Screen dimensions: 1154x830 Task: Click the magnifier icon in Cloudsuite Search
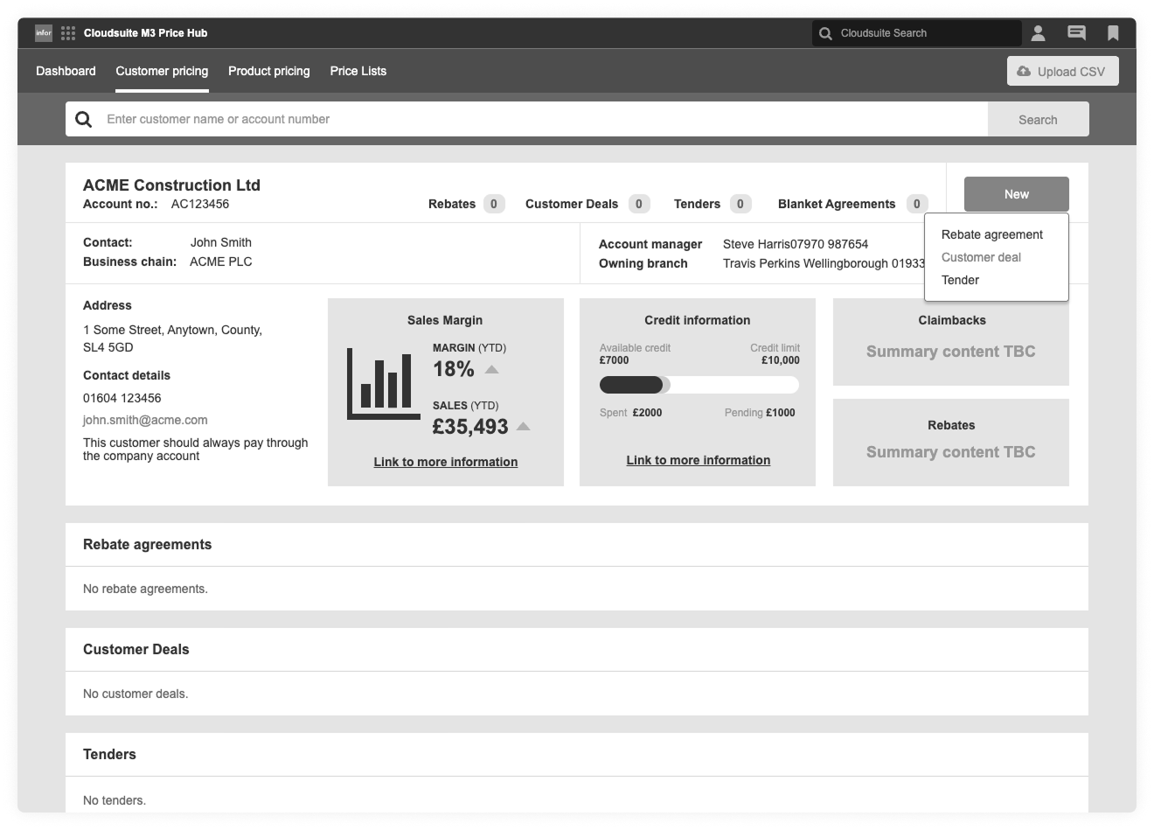click(x=825, y=33)
